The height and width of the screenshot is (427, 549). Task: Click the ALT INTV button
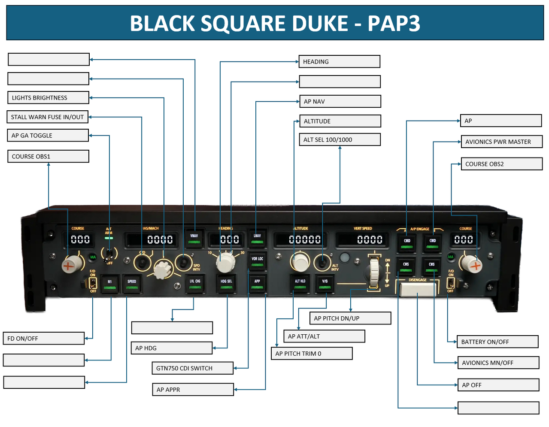pos(322,262)
